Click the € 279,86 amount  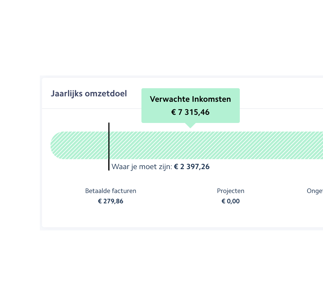111,201
